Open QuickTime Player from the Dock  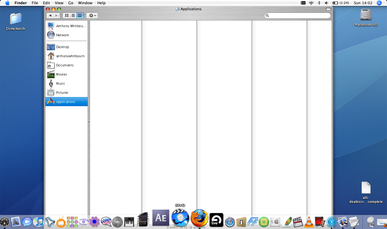click(332, 222)
